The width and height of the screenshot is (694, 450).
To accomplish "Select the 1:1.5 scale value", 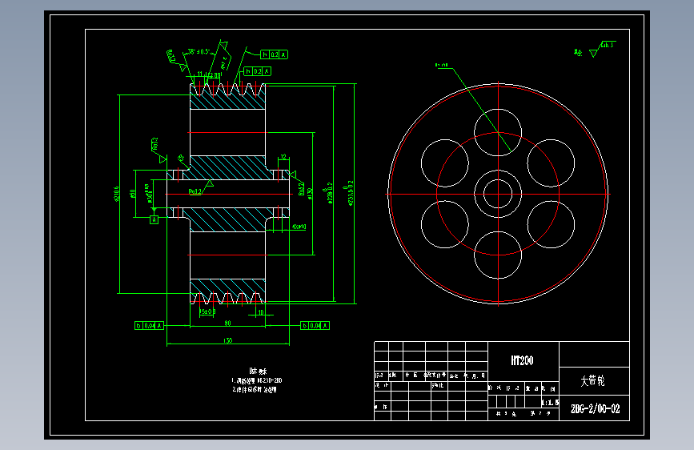I will (x=550, y=403).
